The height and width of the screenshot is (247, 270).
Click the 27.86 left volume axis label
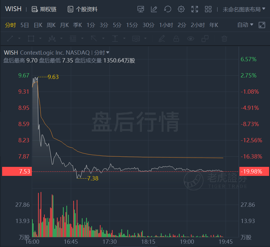tap(22, 205)
